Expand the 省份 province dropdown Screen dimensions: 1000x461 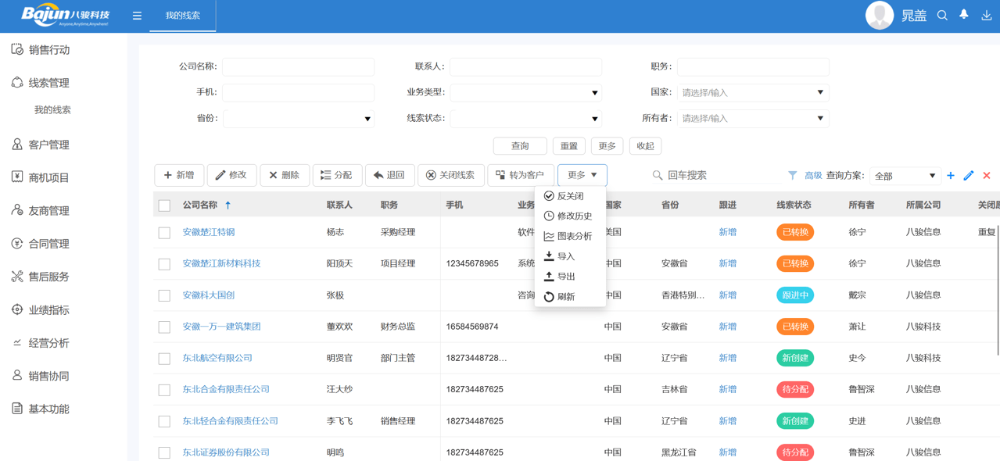point(298,118)
